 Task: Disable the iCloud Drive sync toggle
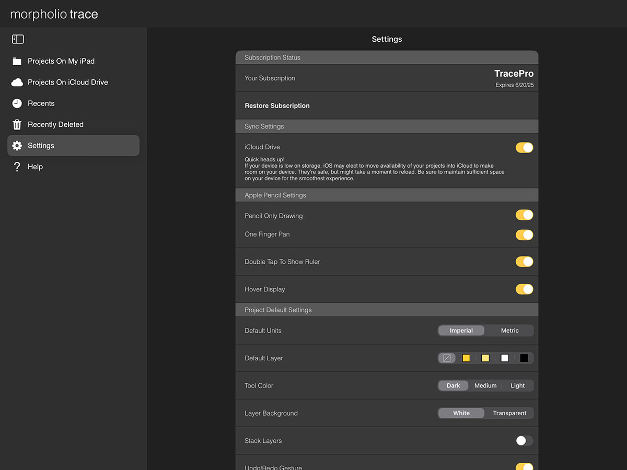524,148
